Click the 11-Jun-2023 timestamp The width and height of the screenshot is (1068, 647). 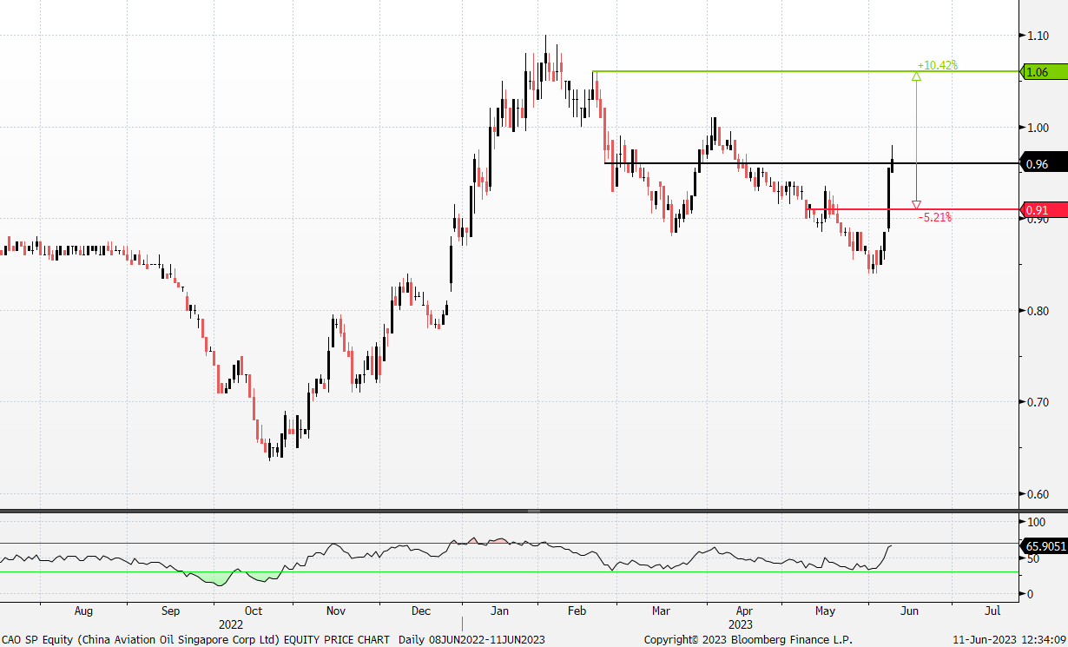(1017, 639)
